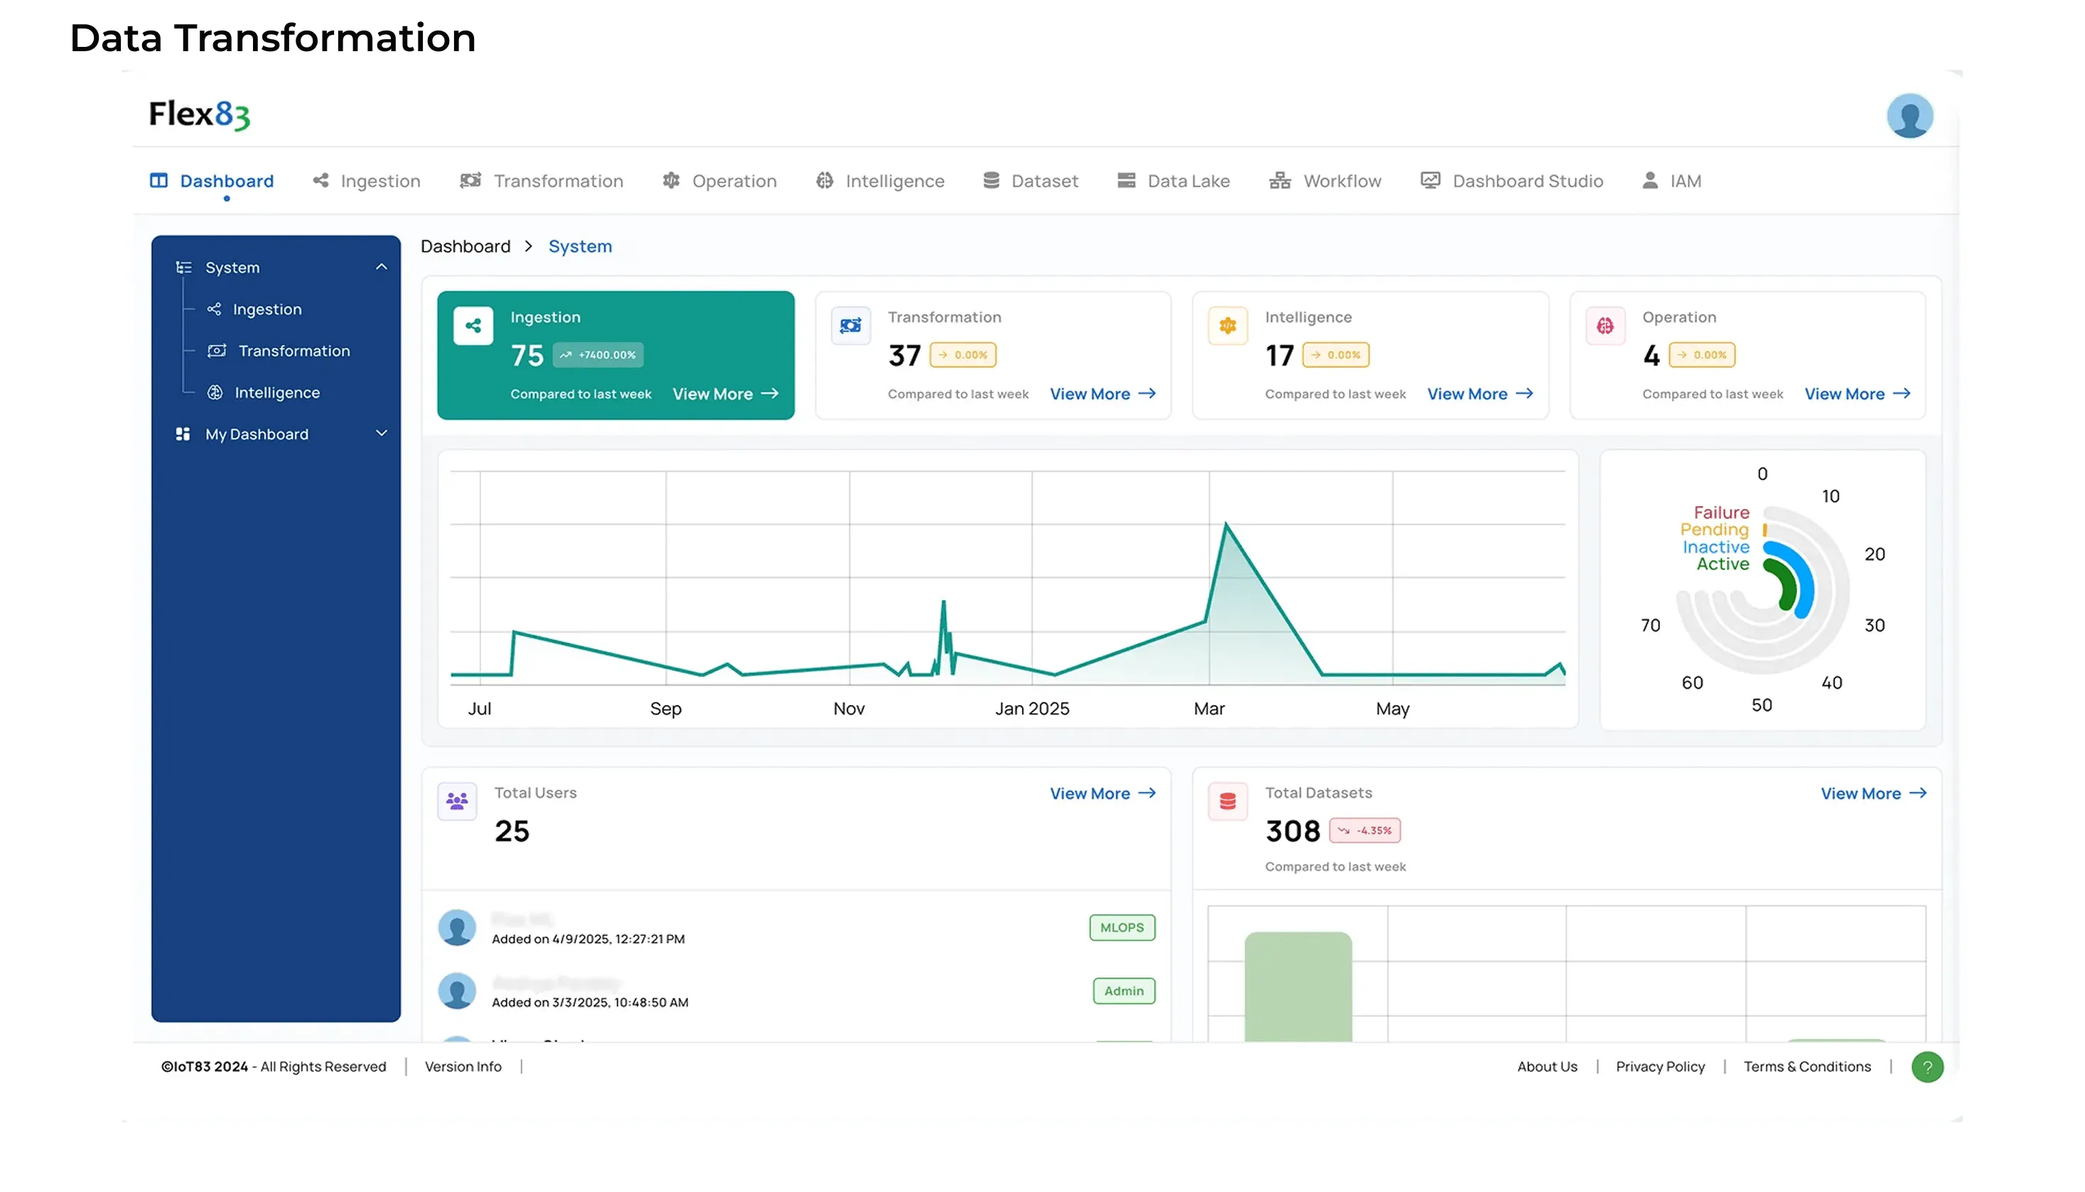Click the Transformation card icon
This screenshot has width=2085, height=1192.
coord(850,326)
